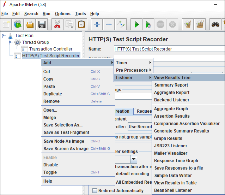Collapse the Test Plan tree node
Viewport: 225px width, 195px height.
(x=3, y=36)
